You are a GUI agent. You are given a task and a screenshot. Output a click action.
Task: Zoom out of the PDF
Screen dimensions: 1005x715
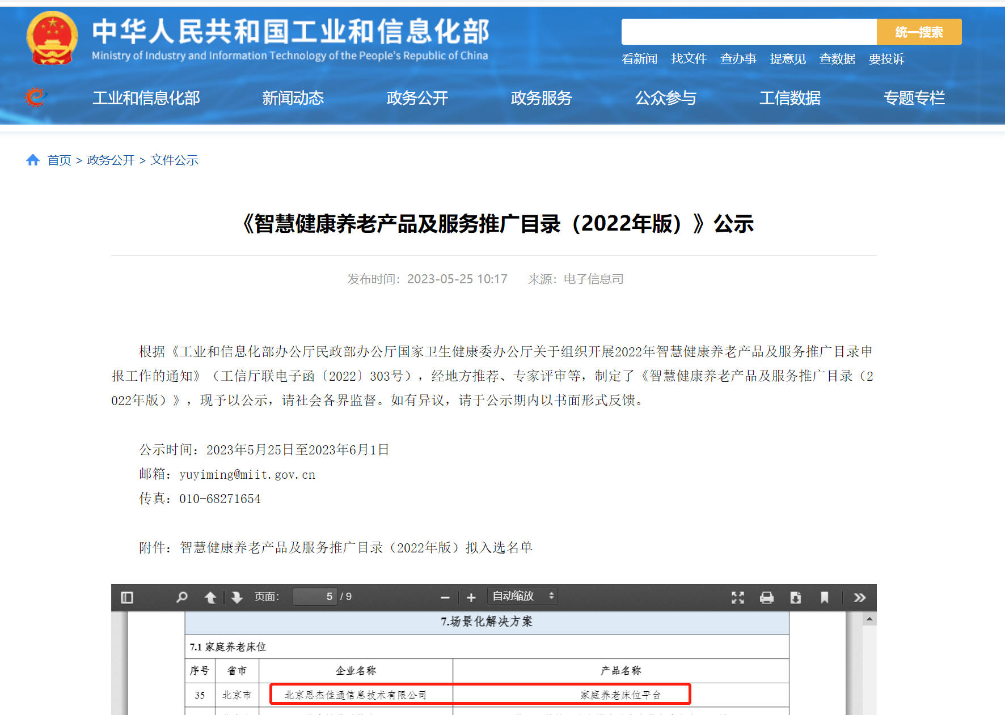(445, 597)
